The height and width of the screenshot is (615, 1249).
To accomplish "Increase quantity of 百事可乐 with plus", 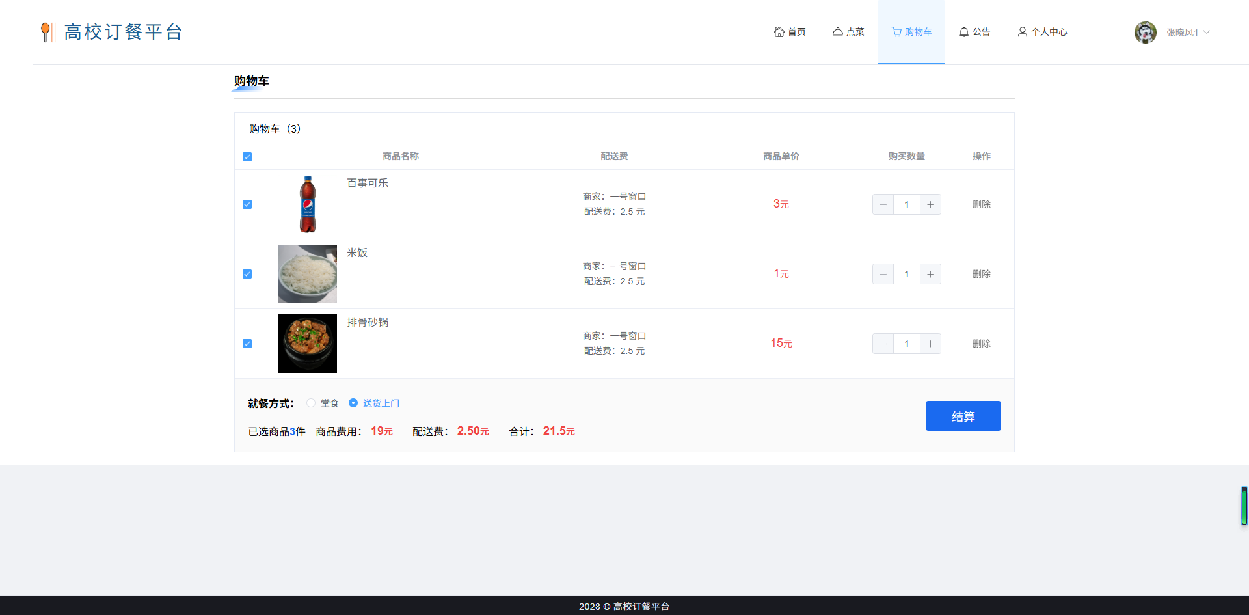I will pos(931,204).
